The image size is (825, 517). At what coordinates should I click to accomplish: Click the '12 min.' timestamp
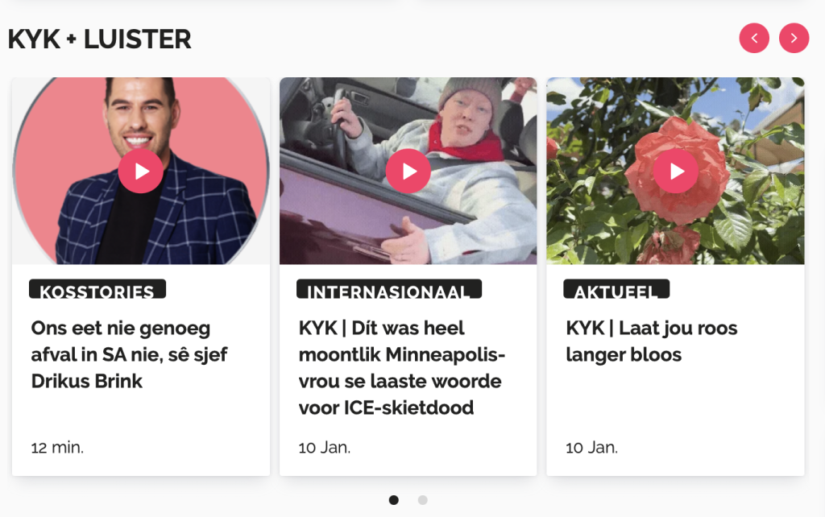(57, 448)
